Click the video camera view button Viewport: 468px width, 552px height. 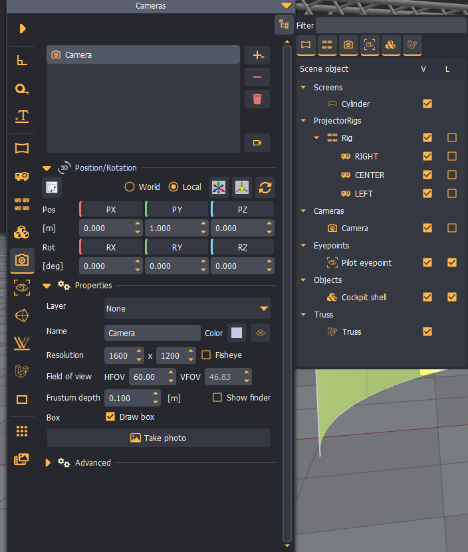pyautogui.click(x=258, y=143)
